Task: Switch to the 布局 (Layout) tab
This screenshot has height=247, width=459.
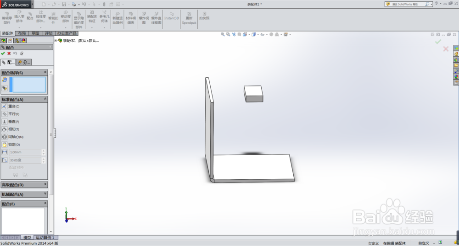Action: tap(22, 33)
